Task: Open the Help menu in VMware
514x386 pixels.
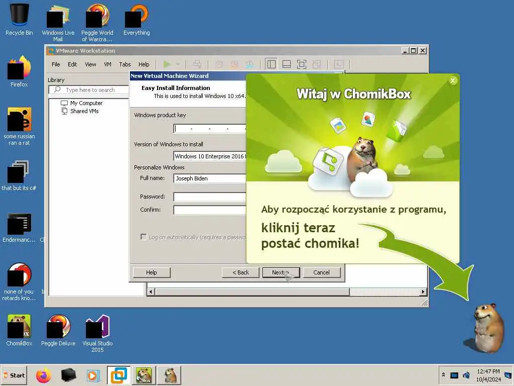Action: [144, 64]
